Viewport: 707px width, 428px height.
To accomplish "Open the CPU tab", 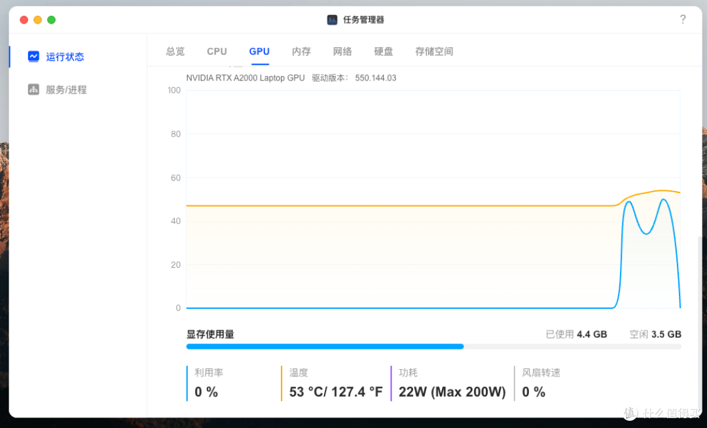I will 217,51.
